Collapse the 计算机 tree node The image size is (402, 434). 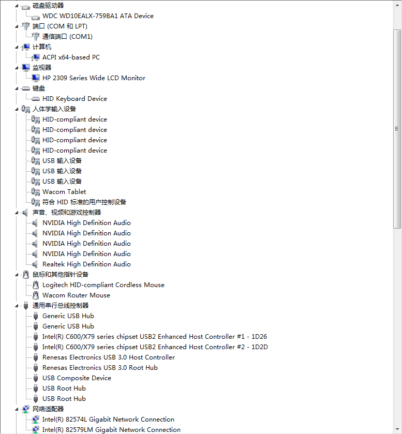(17, 47)
